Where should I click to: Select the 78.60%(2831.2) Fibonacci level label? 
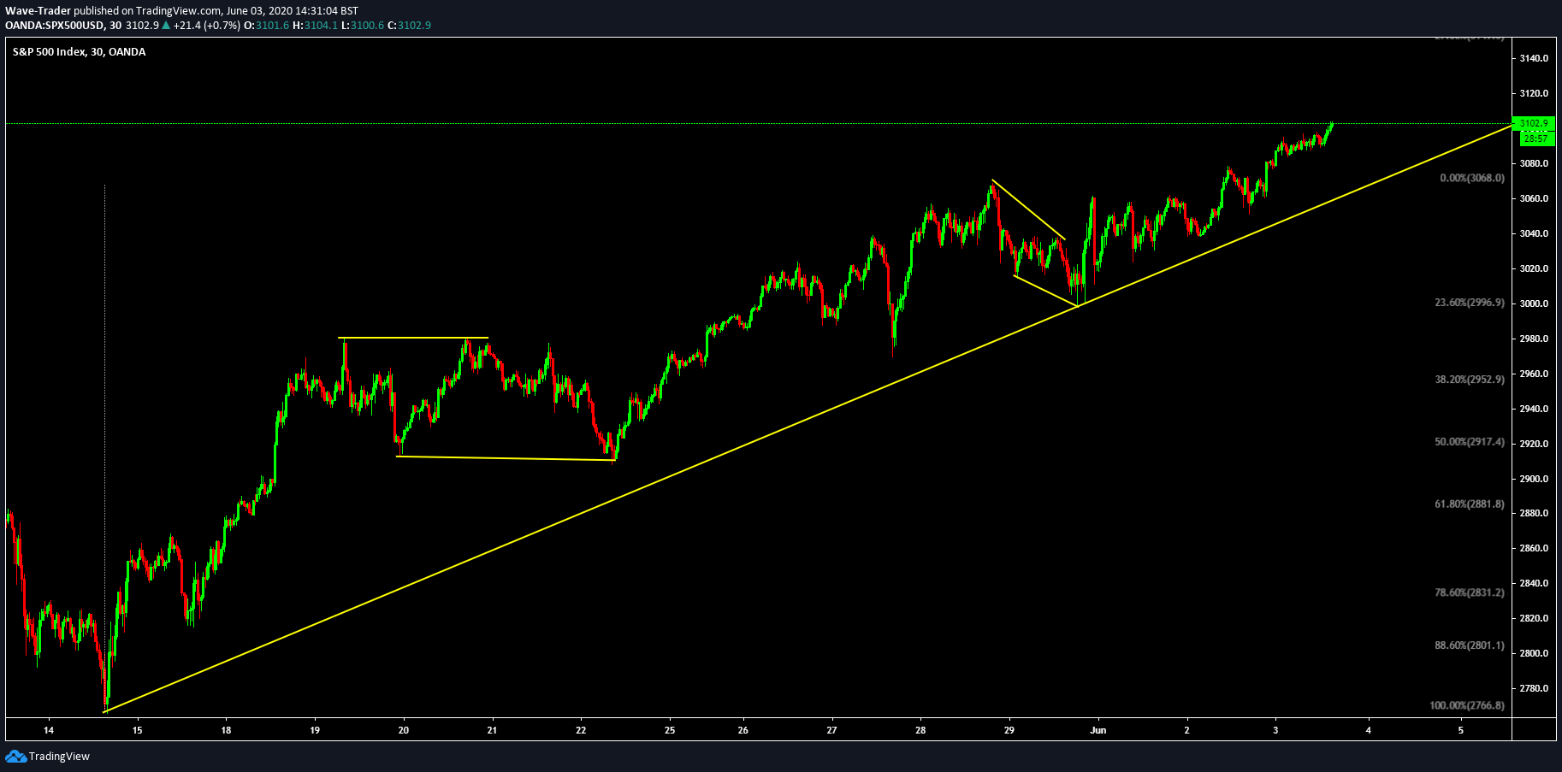(1470, 592)
